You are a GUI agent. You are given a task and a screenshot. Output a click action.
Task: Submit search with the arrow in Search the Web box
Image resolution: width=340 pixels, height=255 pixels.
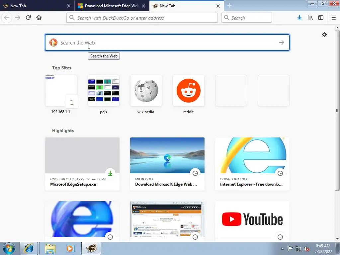[282, 42]
